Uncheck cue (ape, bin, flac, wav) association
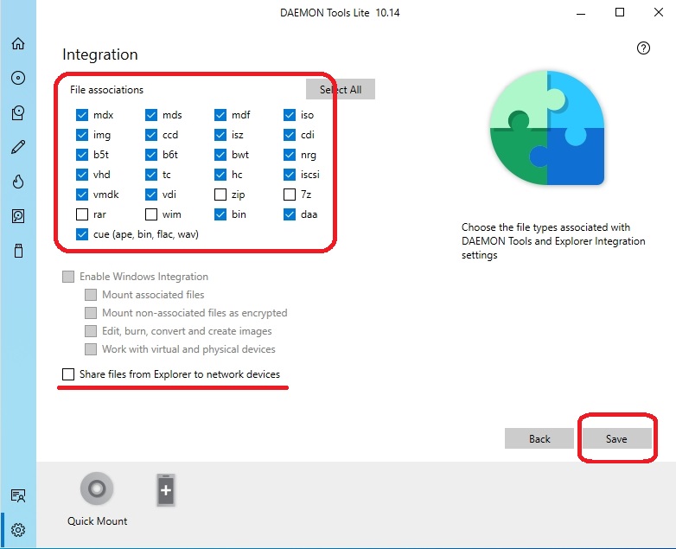 (x=82, y=234)
